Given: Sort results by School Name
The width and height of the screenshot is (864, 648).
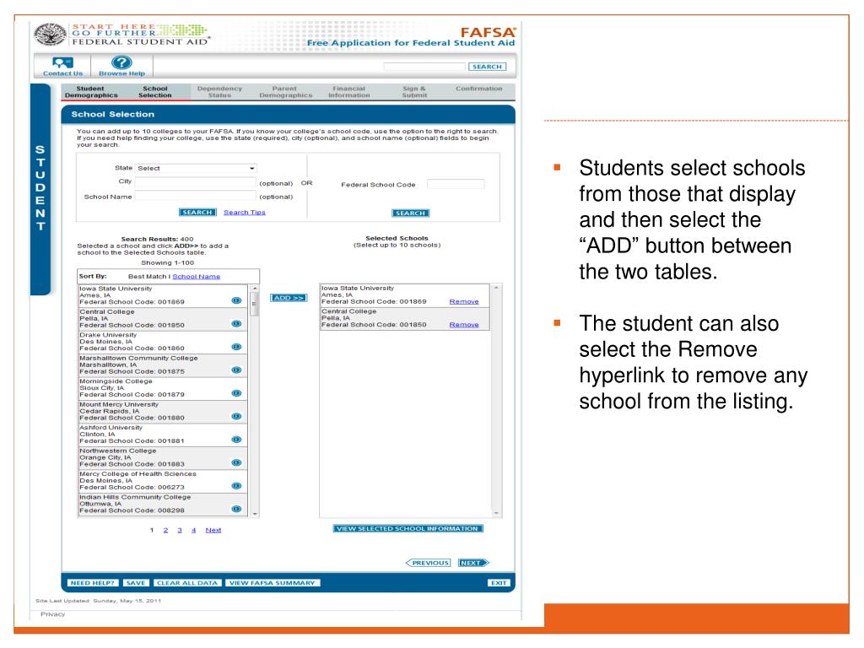Looking at the screenshot, I should 196,277.
